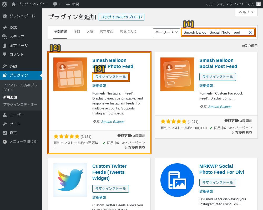This screenshot has height=210, width=263.
Task: Click the home icon for プラグインレビュー site
Action: click(x=14, y=4)
